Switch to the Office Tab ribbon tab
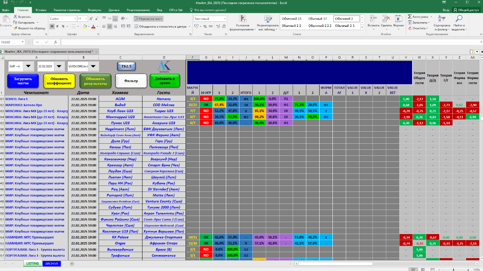Image resolution: width=483 pixels, height=271 pixels. (176, 10)
